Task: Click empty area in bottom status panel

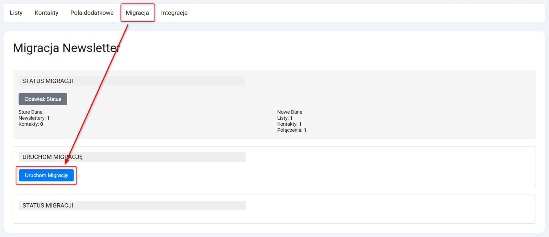Action: point(275,217)
